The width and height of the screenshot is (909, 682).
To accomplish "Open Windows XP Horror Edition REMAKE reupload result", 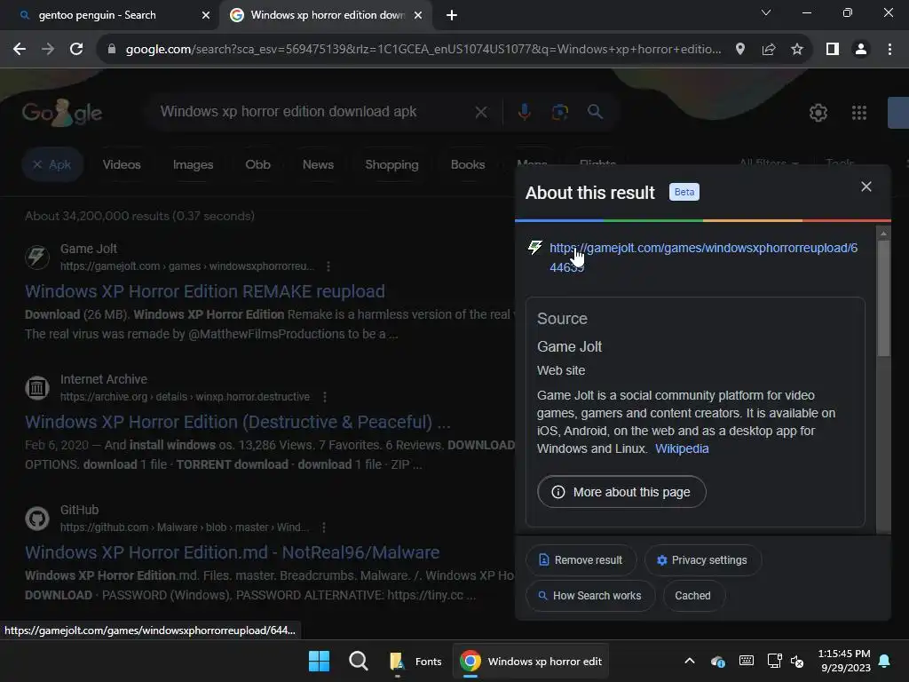I will tap(205, 291).
